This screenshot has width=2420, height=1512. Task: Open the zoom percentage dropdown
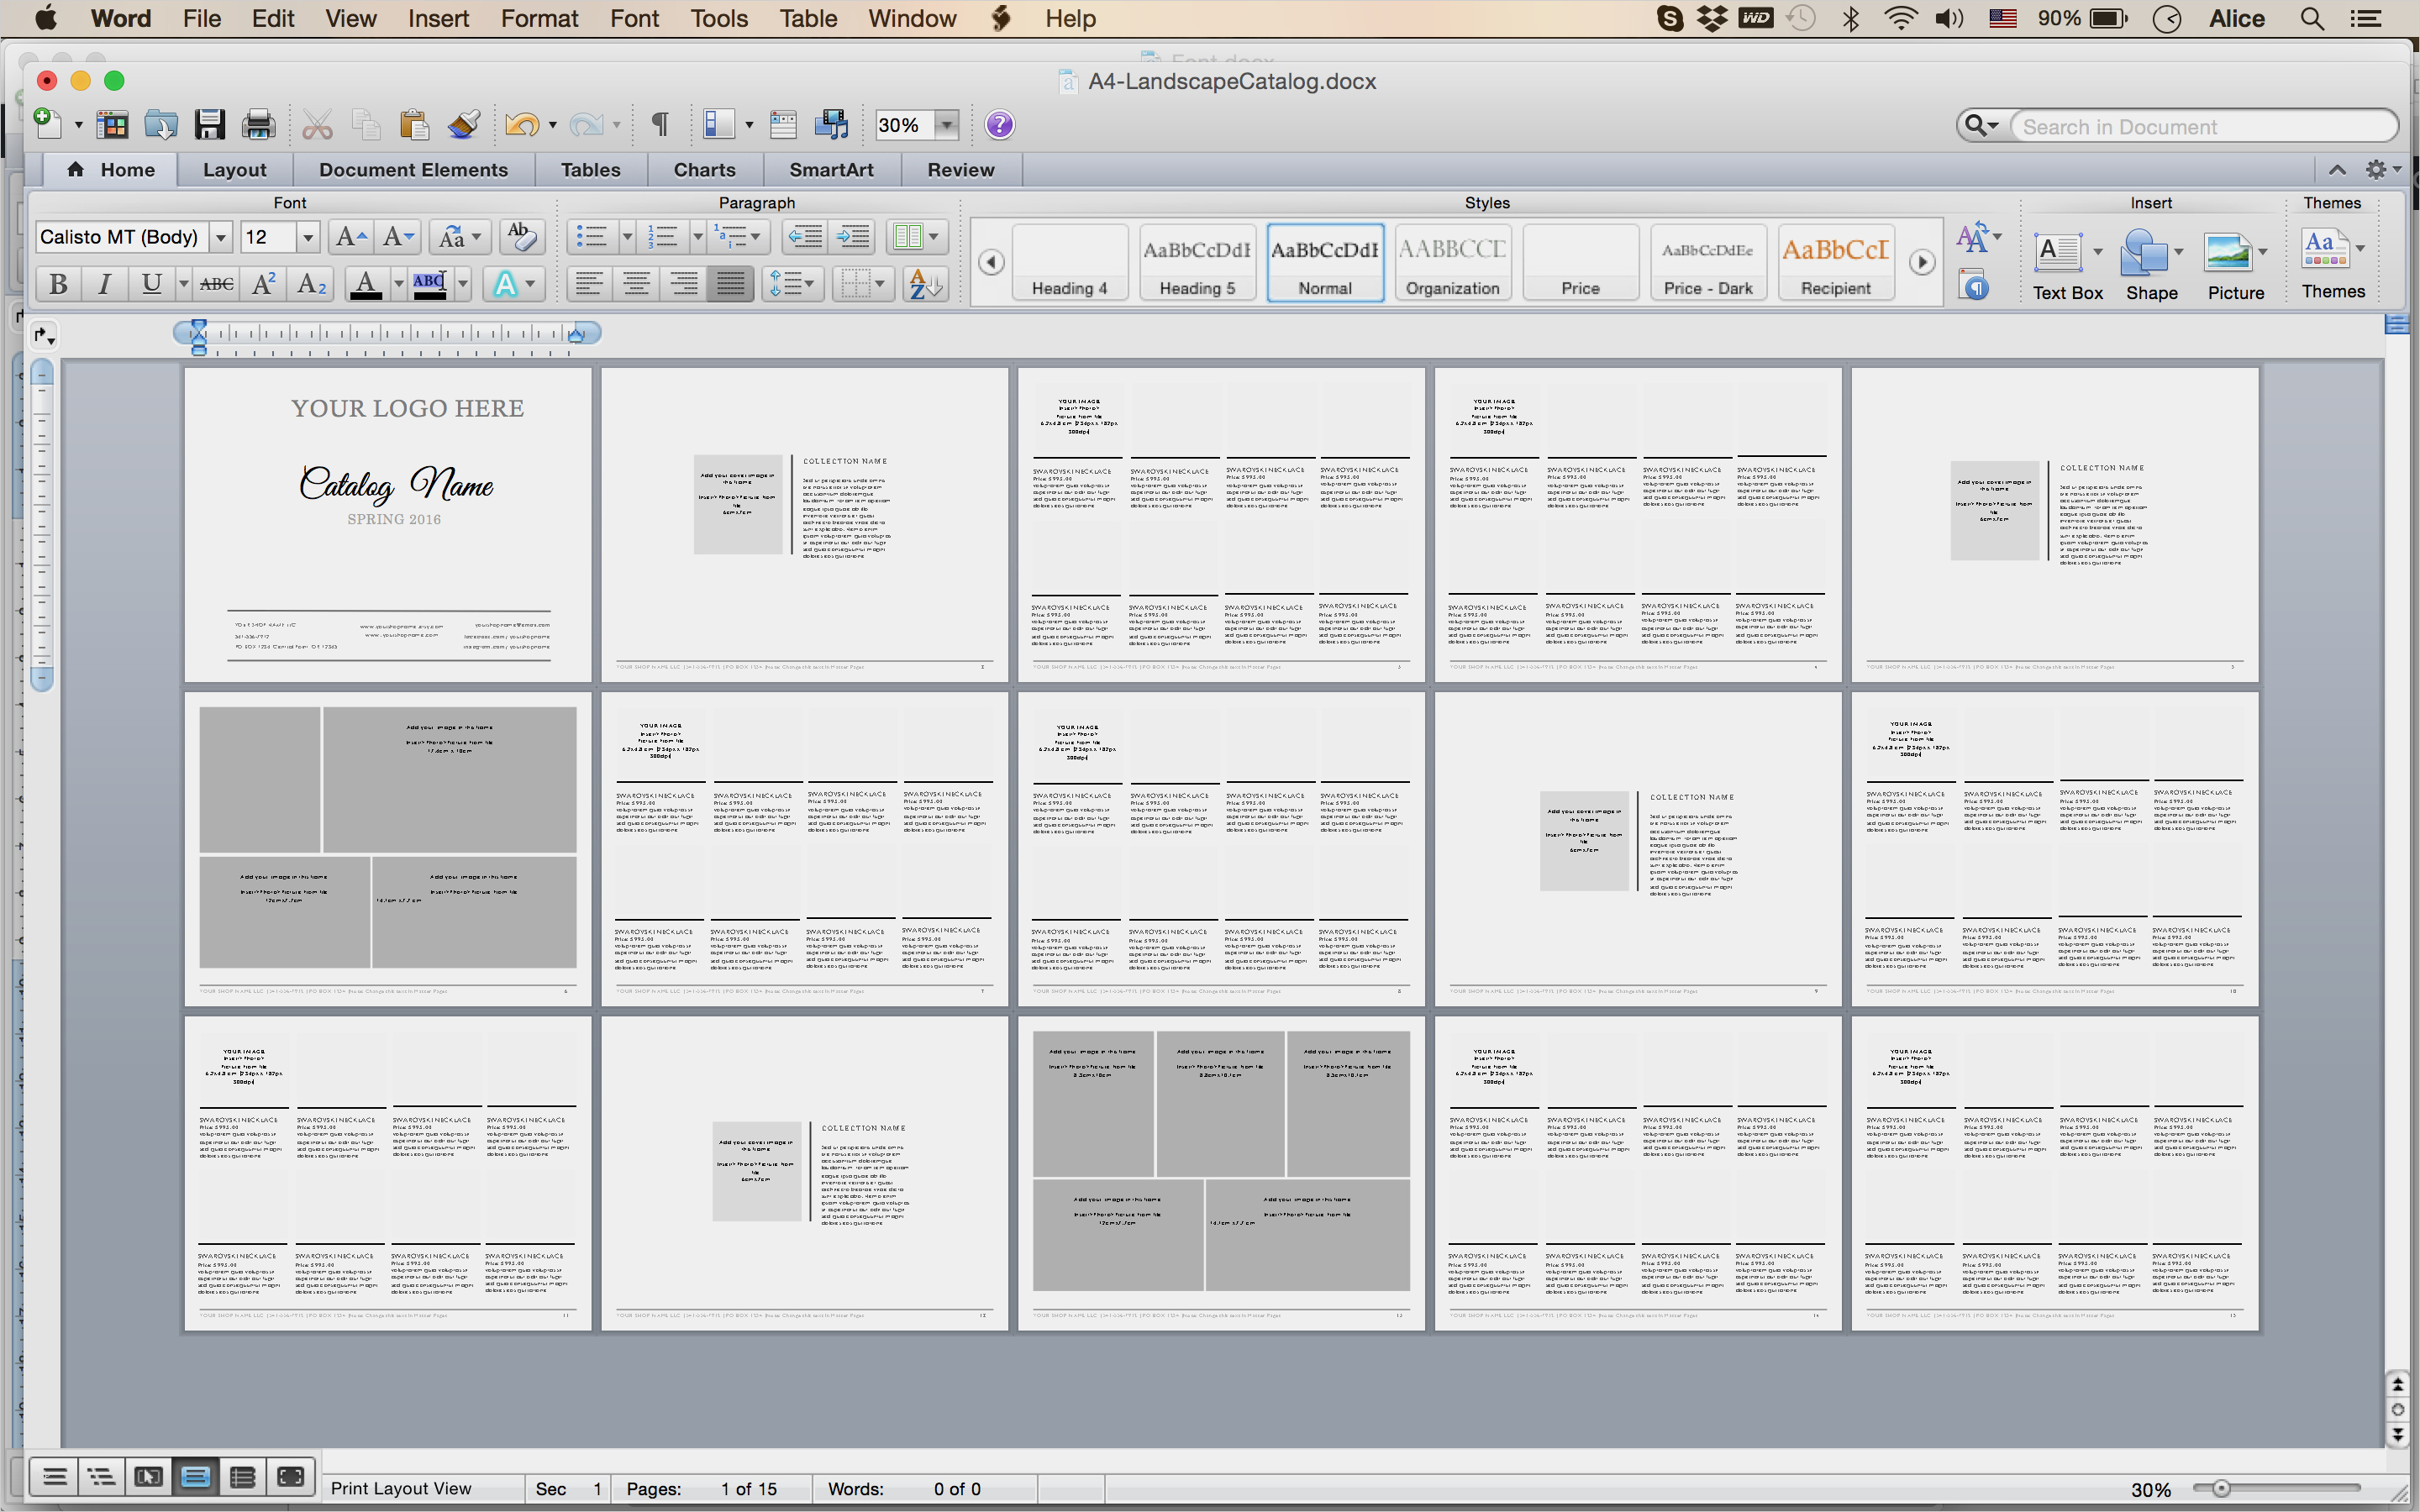point(946,125)
